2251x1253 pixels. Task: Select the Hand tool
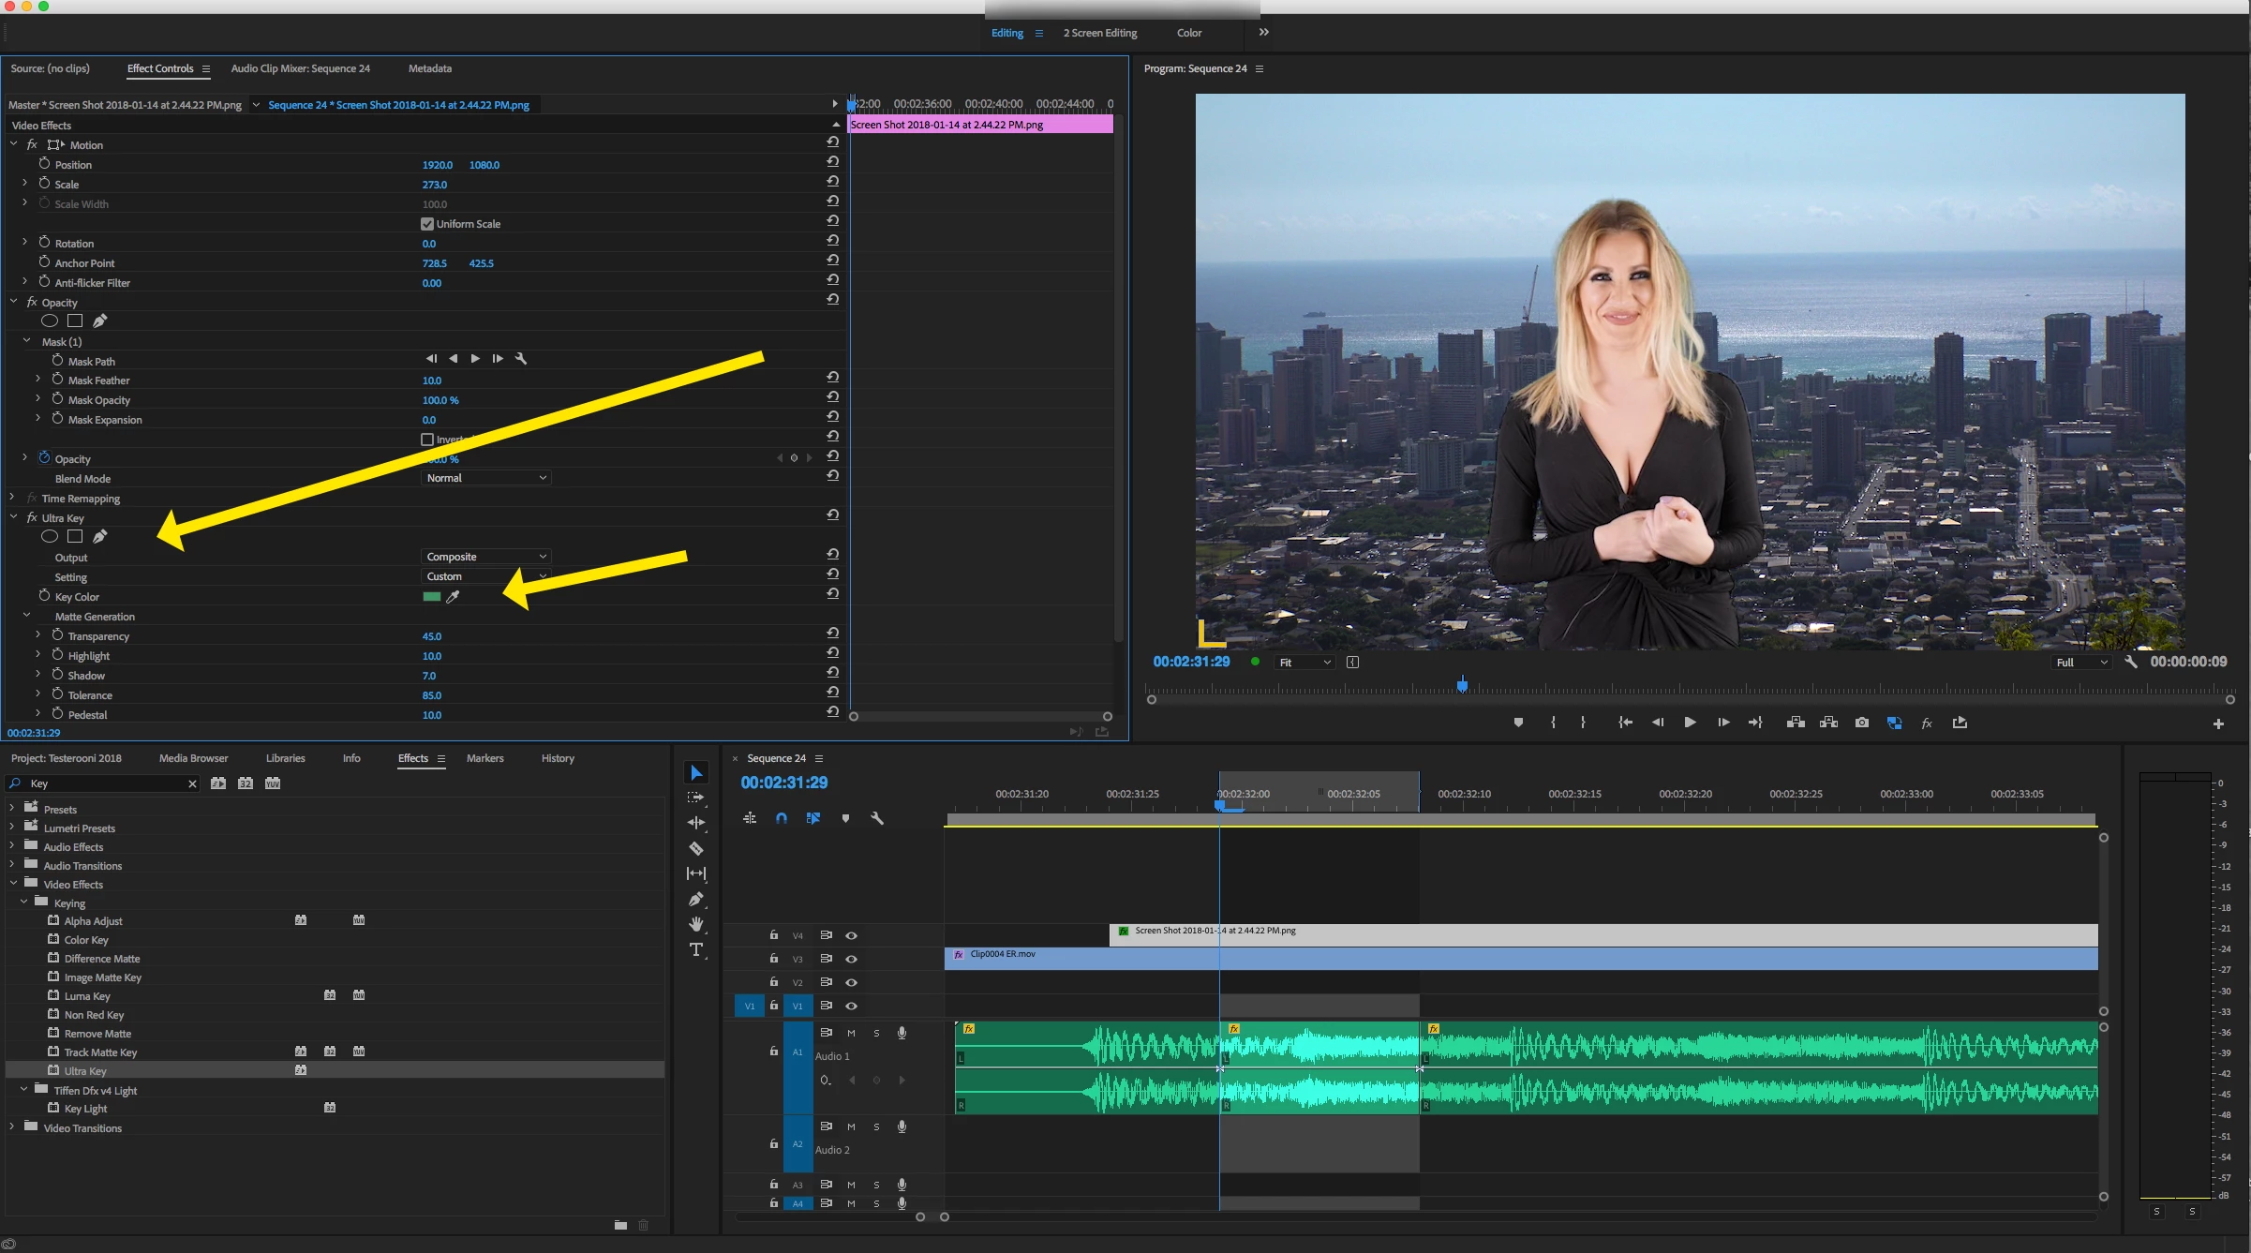(x=695, y=924)
